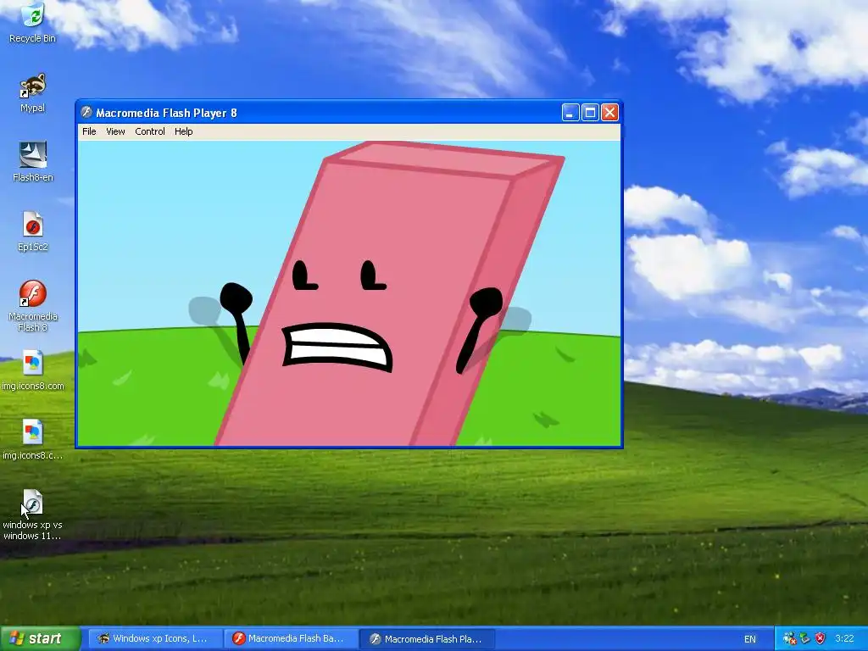The height and width of the screenshot is (651, 868).
Task: Select the img.icons8.c... desktop file icon
Action: coord(33,440)
